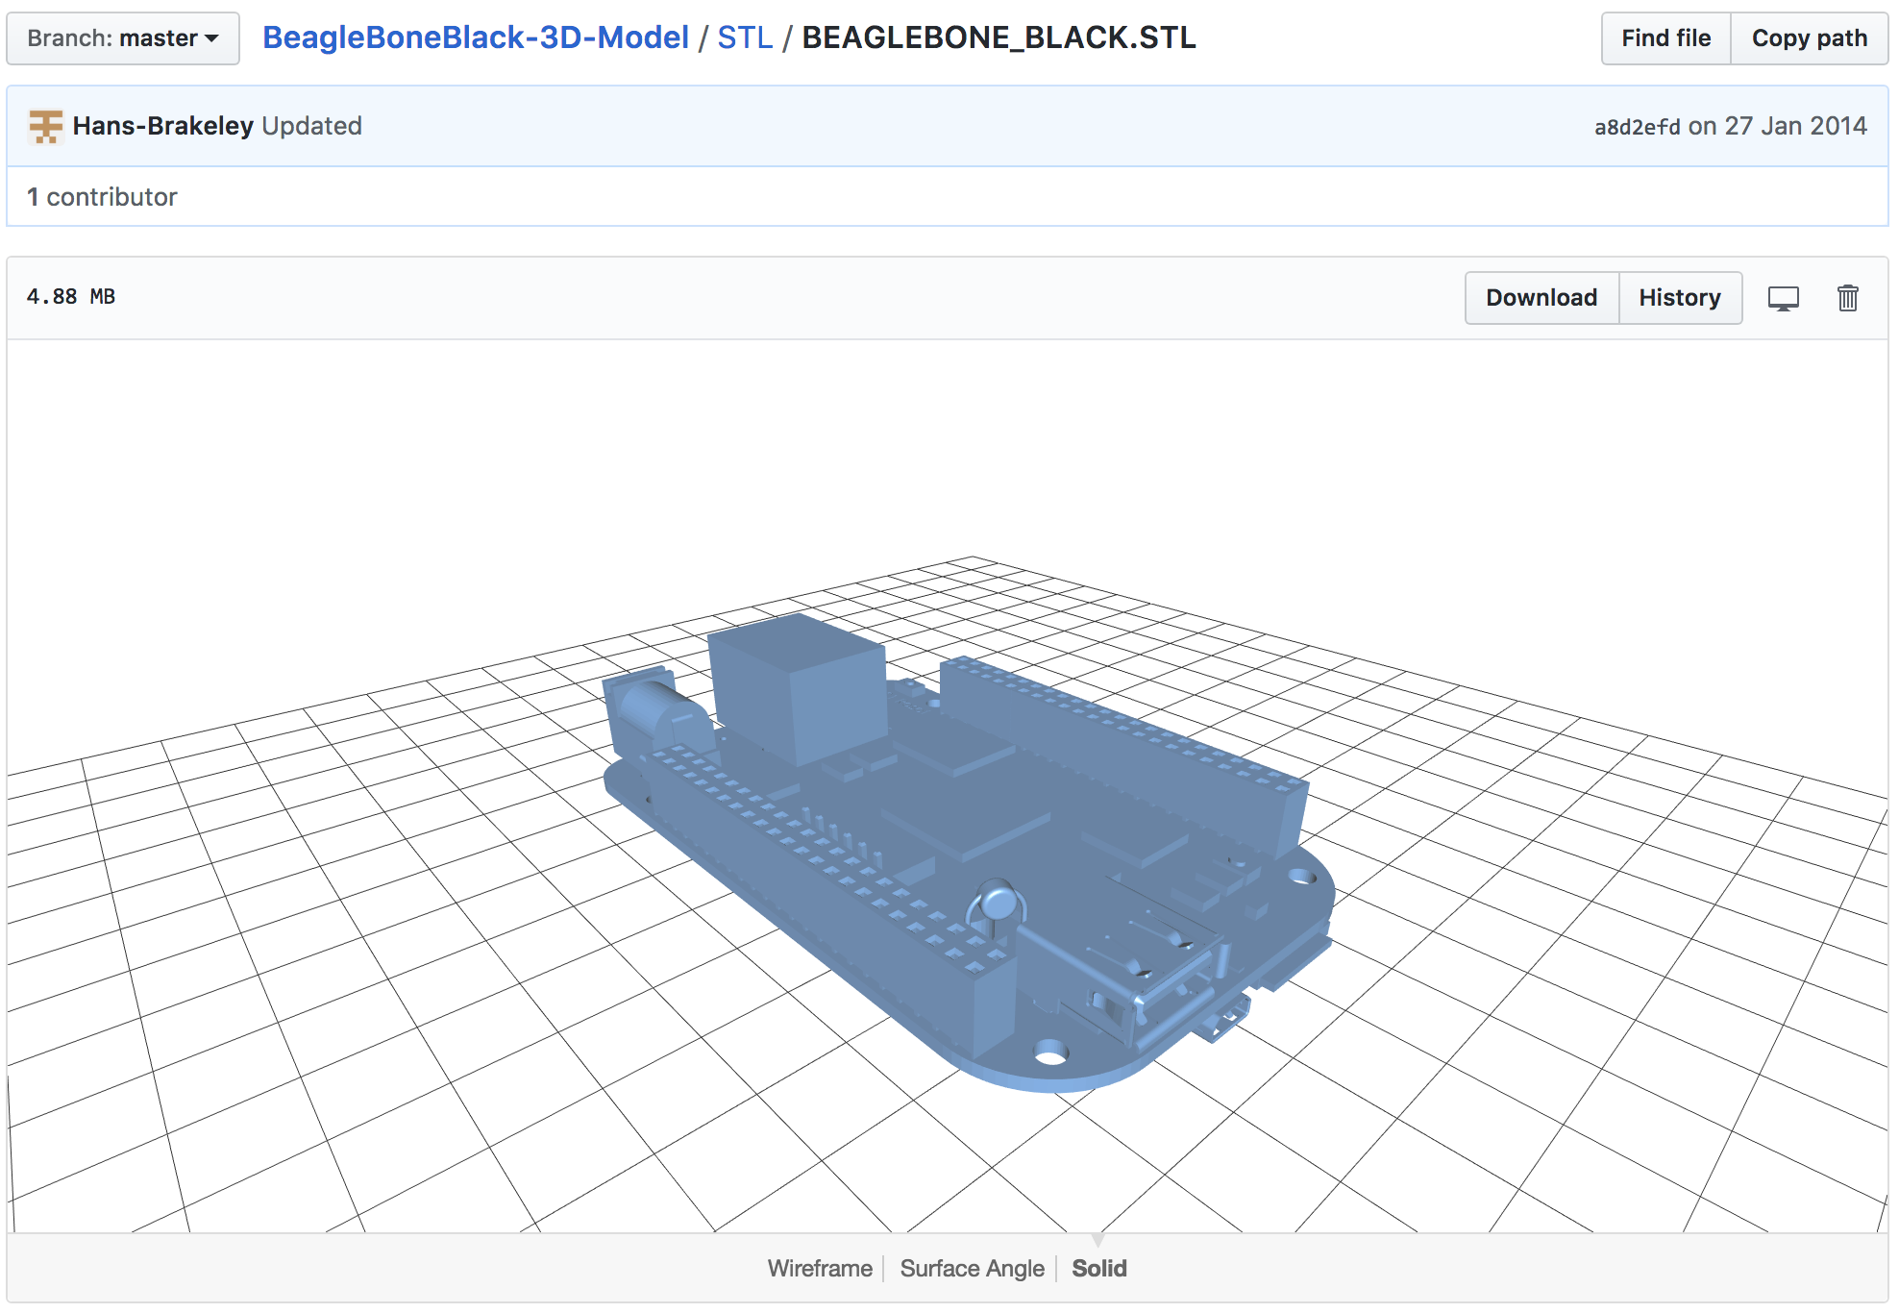Click the 27 Jan 2014 date
Screen dimensions: 1899x1313
1795,126
